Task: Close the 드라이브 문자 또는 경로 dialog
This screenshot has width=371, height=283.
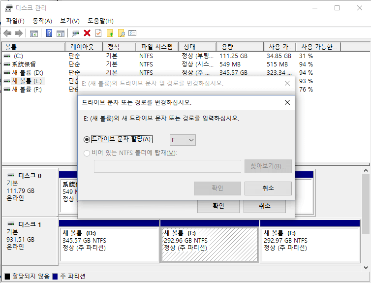Action: [287, 102]
